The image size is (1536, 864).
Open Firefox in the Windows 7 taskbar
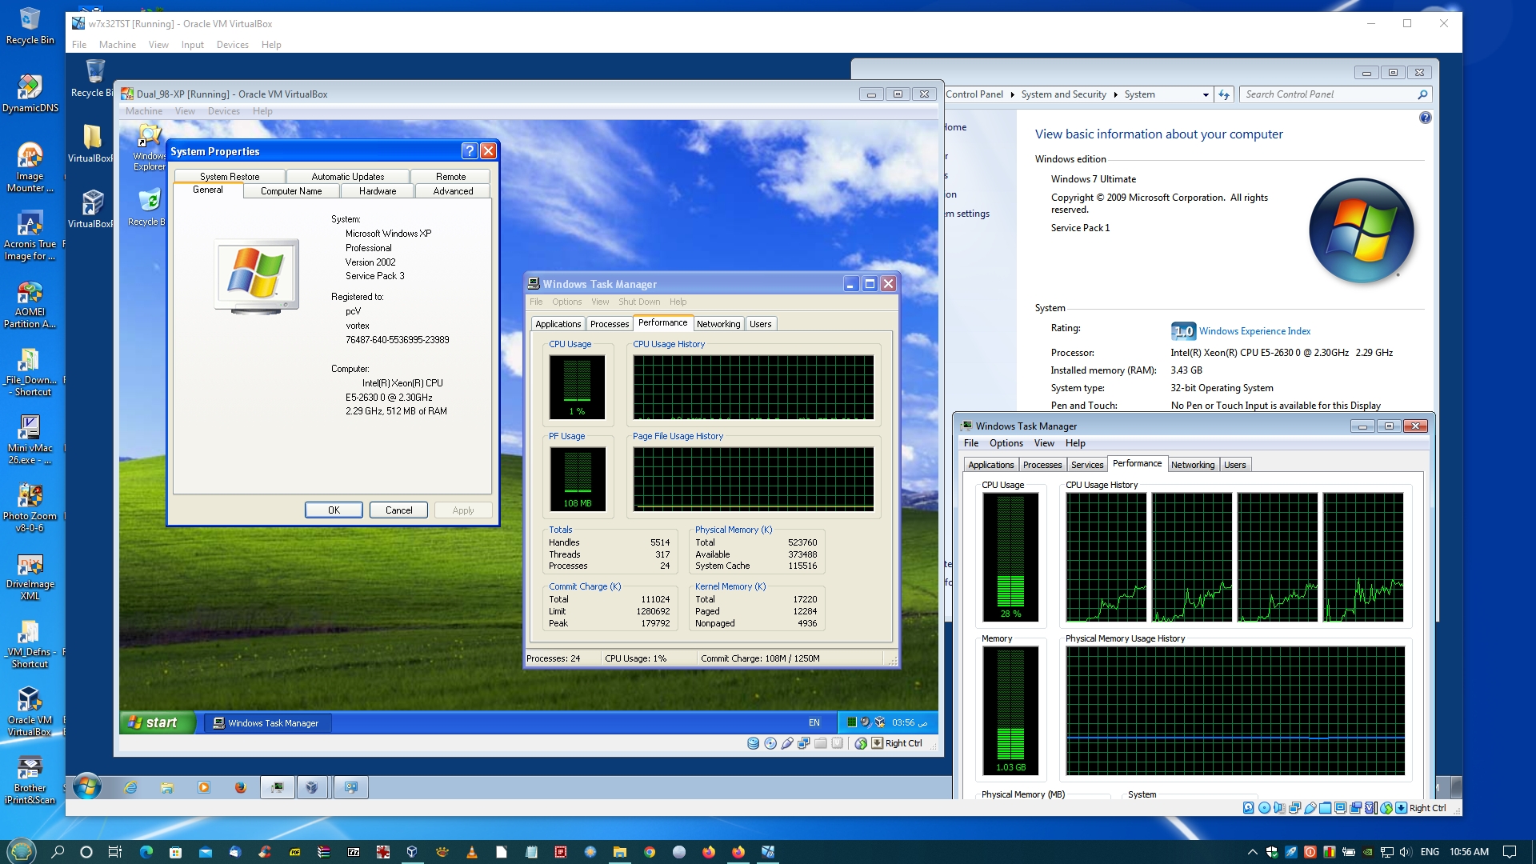240,787
